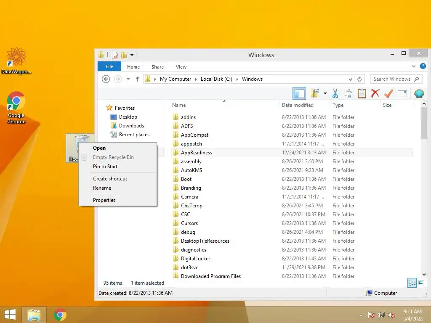Open the View ribbon tab
Viewport: 431px width, 323px height.
(x=181, y=67)
